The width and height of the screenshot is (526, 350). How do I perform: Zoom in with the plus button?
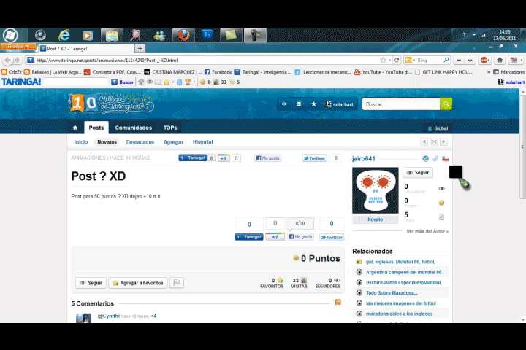(x=470, y=61)
